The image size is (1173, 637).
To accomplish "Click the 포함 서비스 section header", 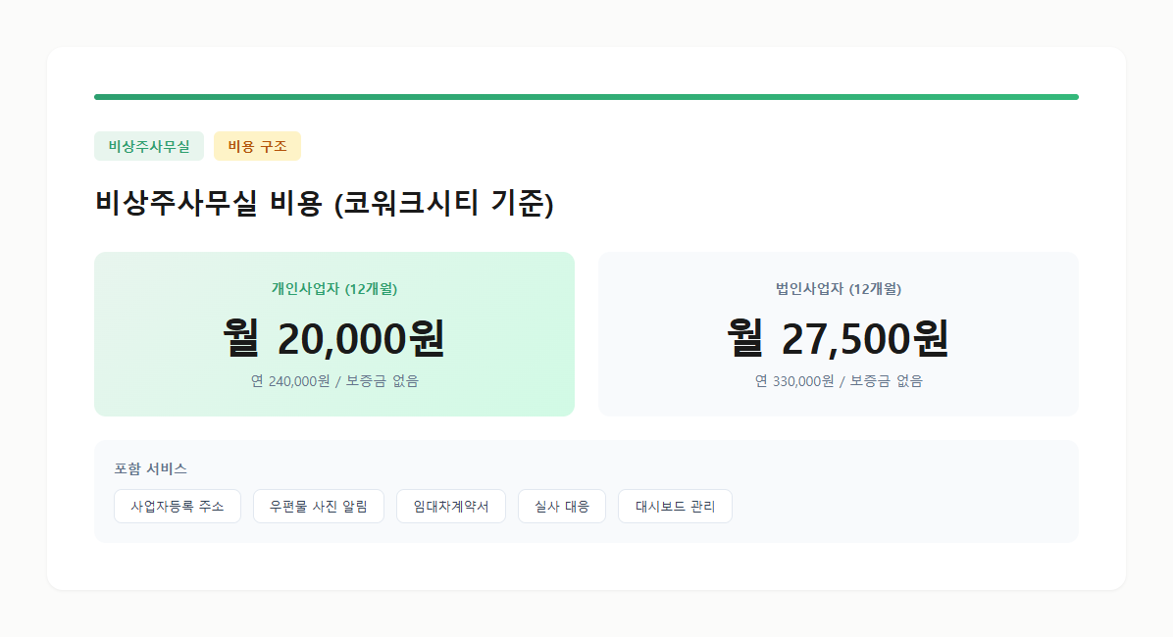I will (x=136, y=467).
